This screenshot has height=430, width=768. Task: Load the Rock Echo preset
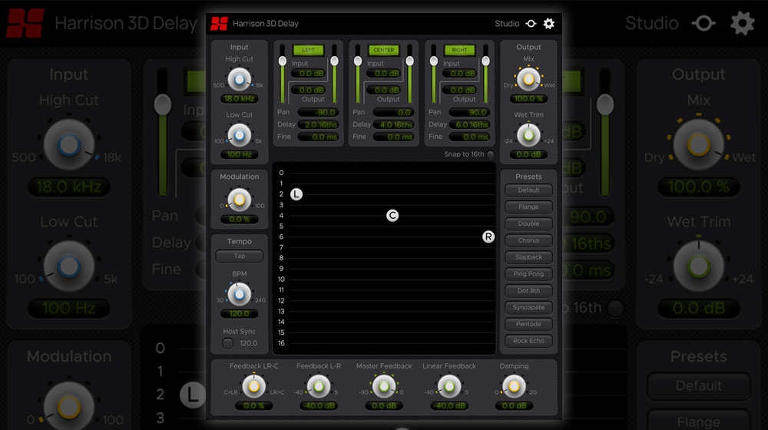[x=528, y=341]
